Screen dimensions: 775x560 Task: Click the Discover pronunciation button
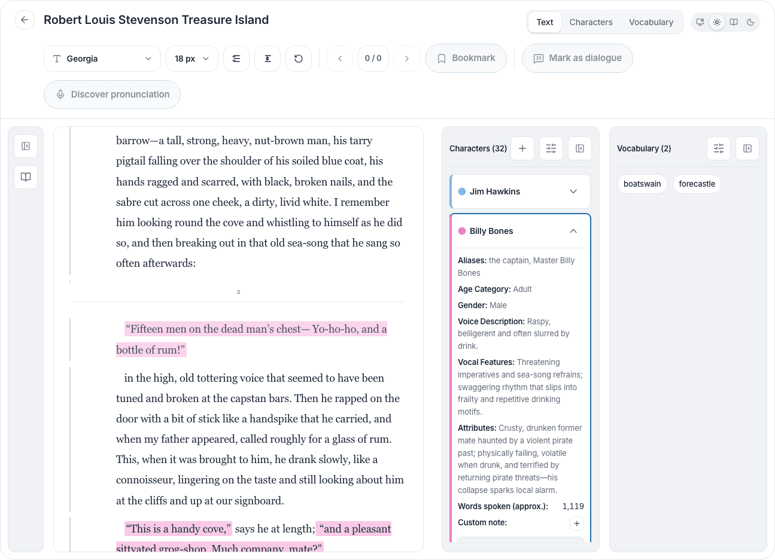point(112,95)
